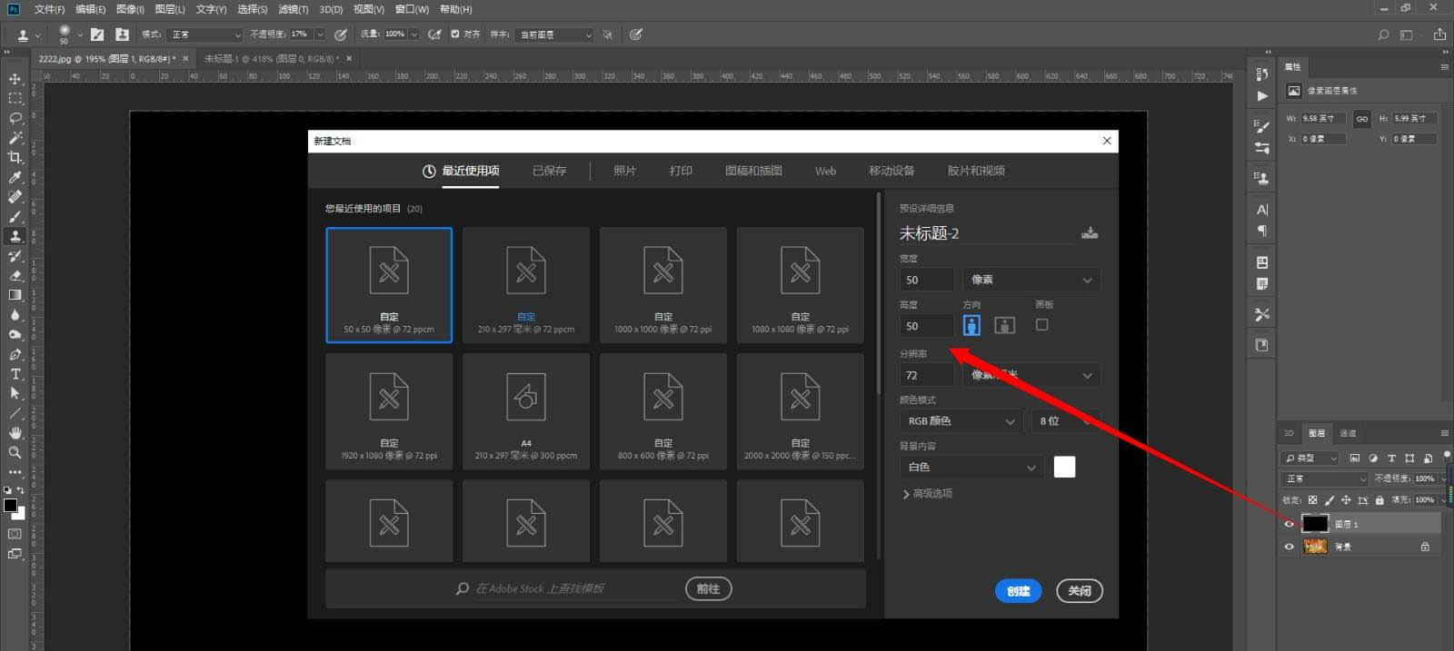Toggle the W/H link constraint in Properties
The width and height of the screenshot is (1454, 651).
[1361, 119]
